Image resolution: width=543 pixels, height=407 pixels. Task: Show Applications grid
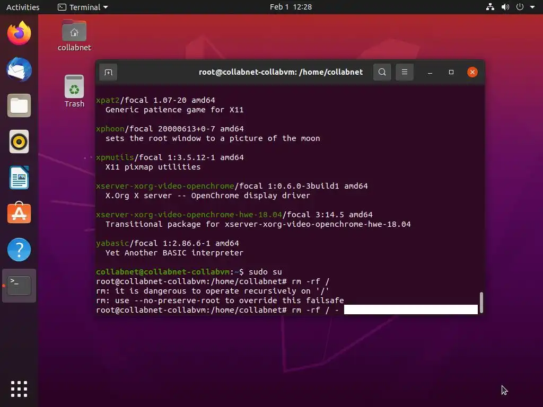coord(19,389)
